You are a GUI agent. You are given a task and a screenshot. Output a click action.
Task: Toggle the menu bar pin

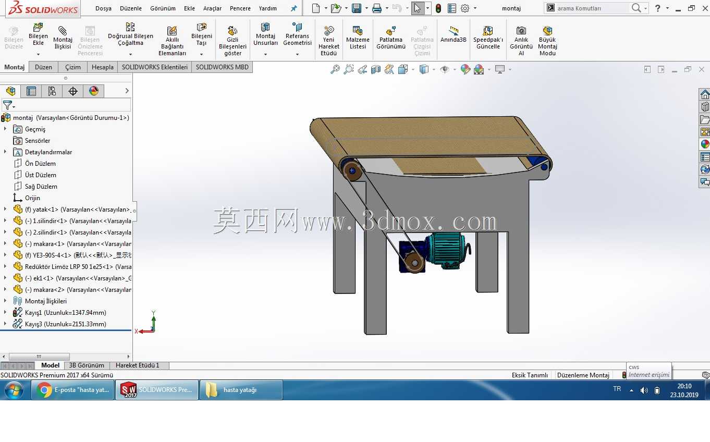click(x=294, y=8)
